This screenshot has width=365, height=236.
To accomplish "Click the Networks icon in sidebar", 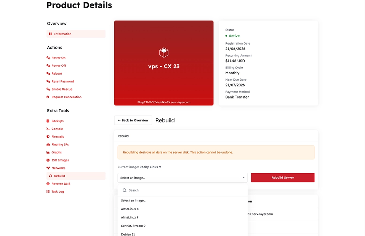I will pyautogui.click(x=48, y=168).
